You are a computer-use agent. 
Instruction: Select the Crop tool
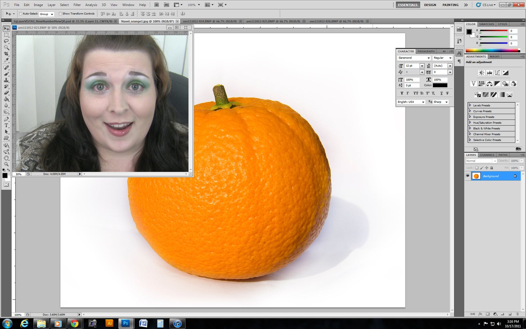(x=6, y=54)
